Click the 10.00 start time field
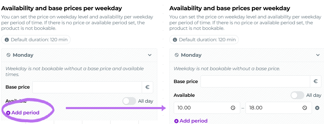Image resolution: width=324 pixels, height=124 pixels. [203, 108]
